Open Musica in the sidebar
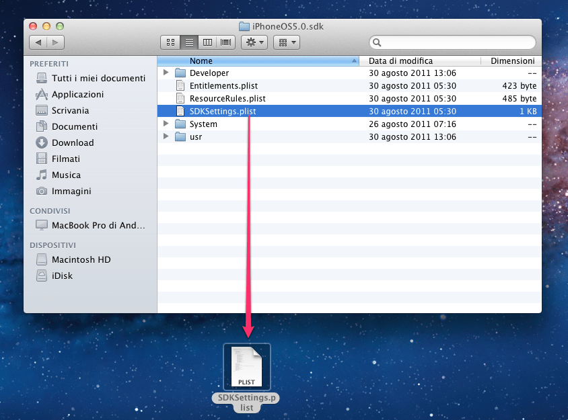 coord(59,175)
